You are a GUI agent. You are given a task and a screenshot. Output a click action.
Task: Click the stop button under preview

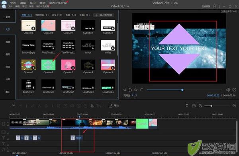click(142, 90)
